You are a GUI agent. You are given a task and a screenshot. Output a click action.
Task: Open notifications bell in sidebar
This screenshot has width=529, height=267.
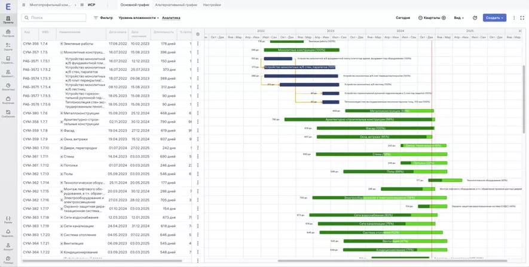[8, 233]
